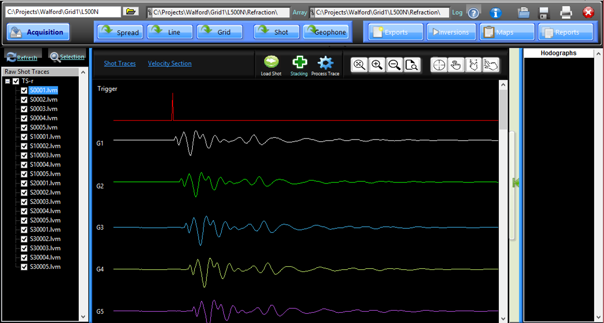Toggle the S10002.lvm checkbox
604x323 pixels.
(24, 146)
